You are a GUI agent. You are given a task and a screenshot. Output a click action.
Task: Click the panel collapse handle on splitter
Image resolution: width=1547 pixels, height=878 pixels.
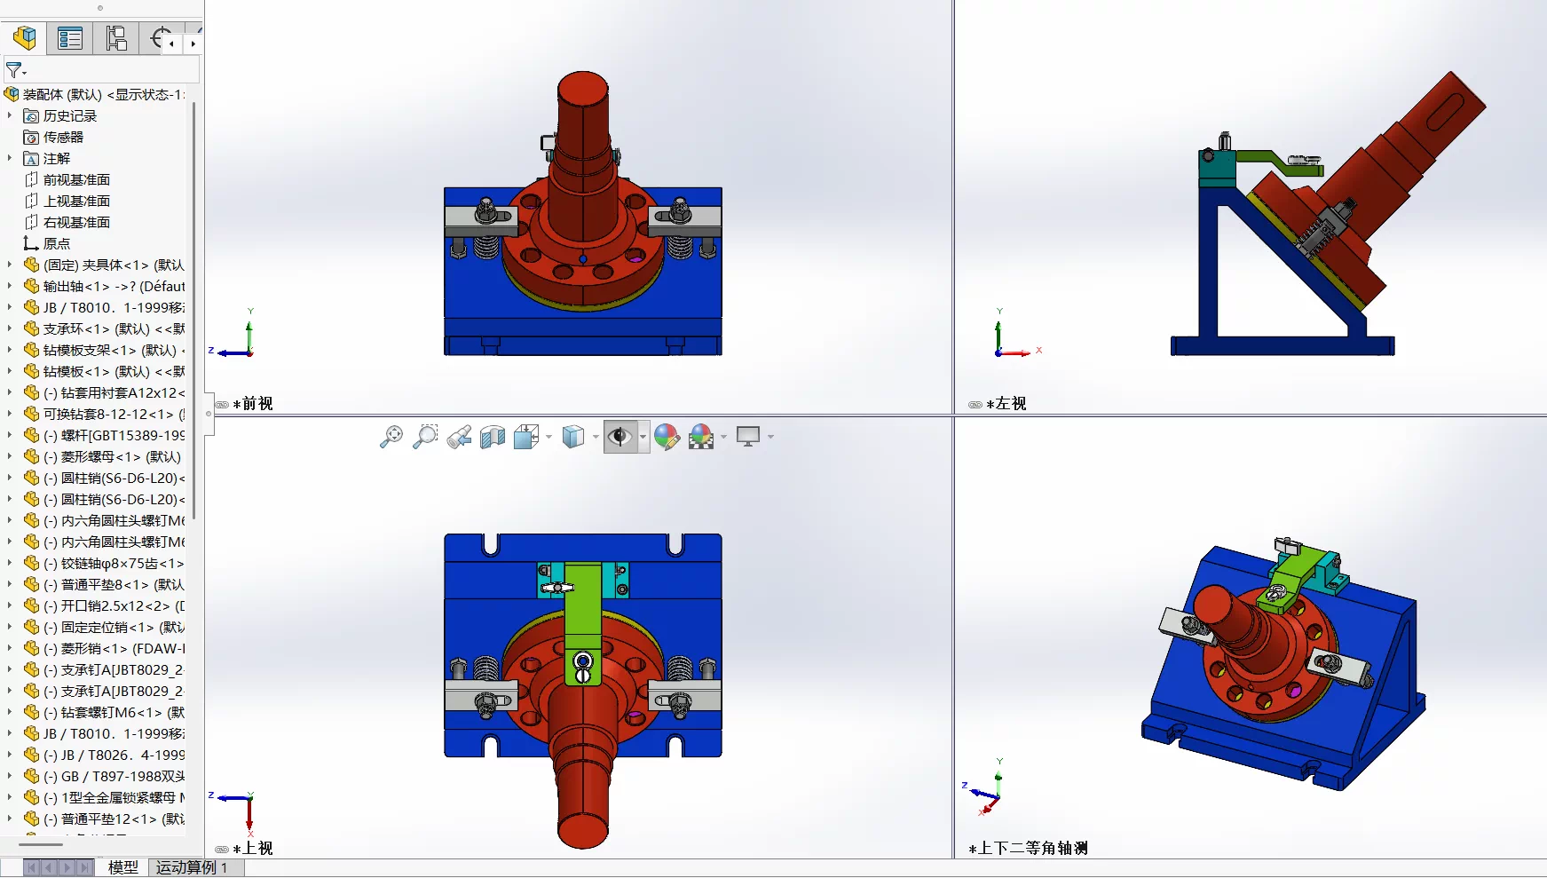click(209, 414)
